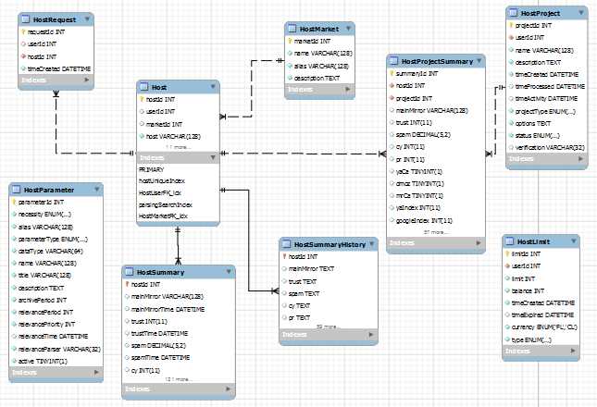Image resolution: width=597 pixels, height=407 pixels.
Task: Collapse the HostLimit table columns
Action: (573, 241)
